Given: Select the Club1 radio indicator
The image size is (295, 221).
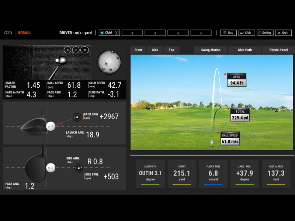Looking at the screenshot, I should click(x=102, y=33).
